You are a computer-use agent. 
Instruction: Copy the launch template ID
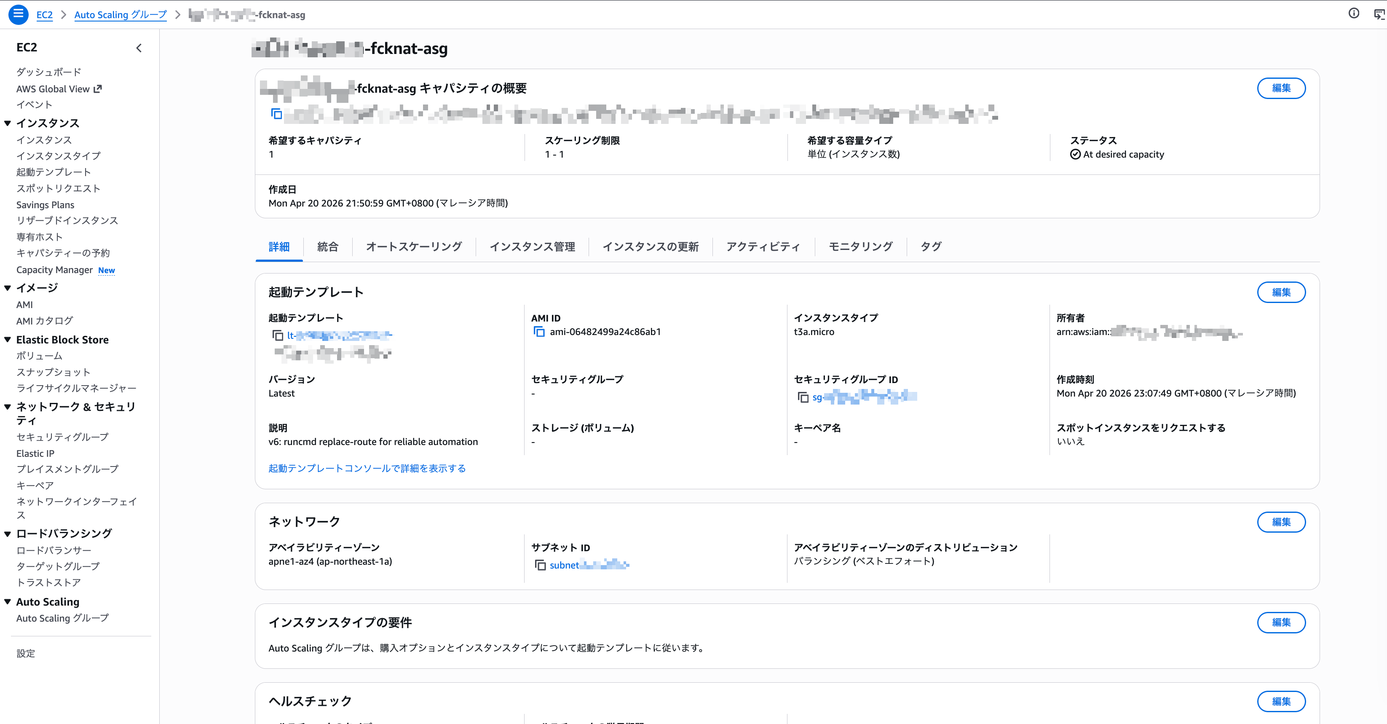278,335
